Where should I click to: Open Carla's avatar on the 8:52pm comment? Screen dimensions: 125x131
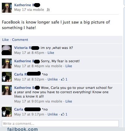(x=7, y=77)
